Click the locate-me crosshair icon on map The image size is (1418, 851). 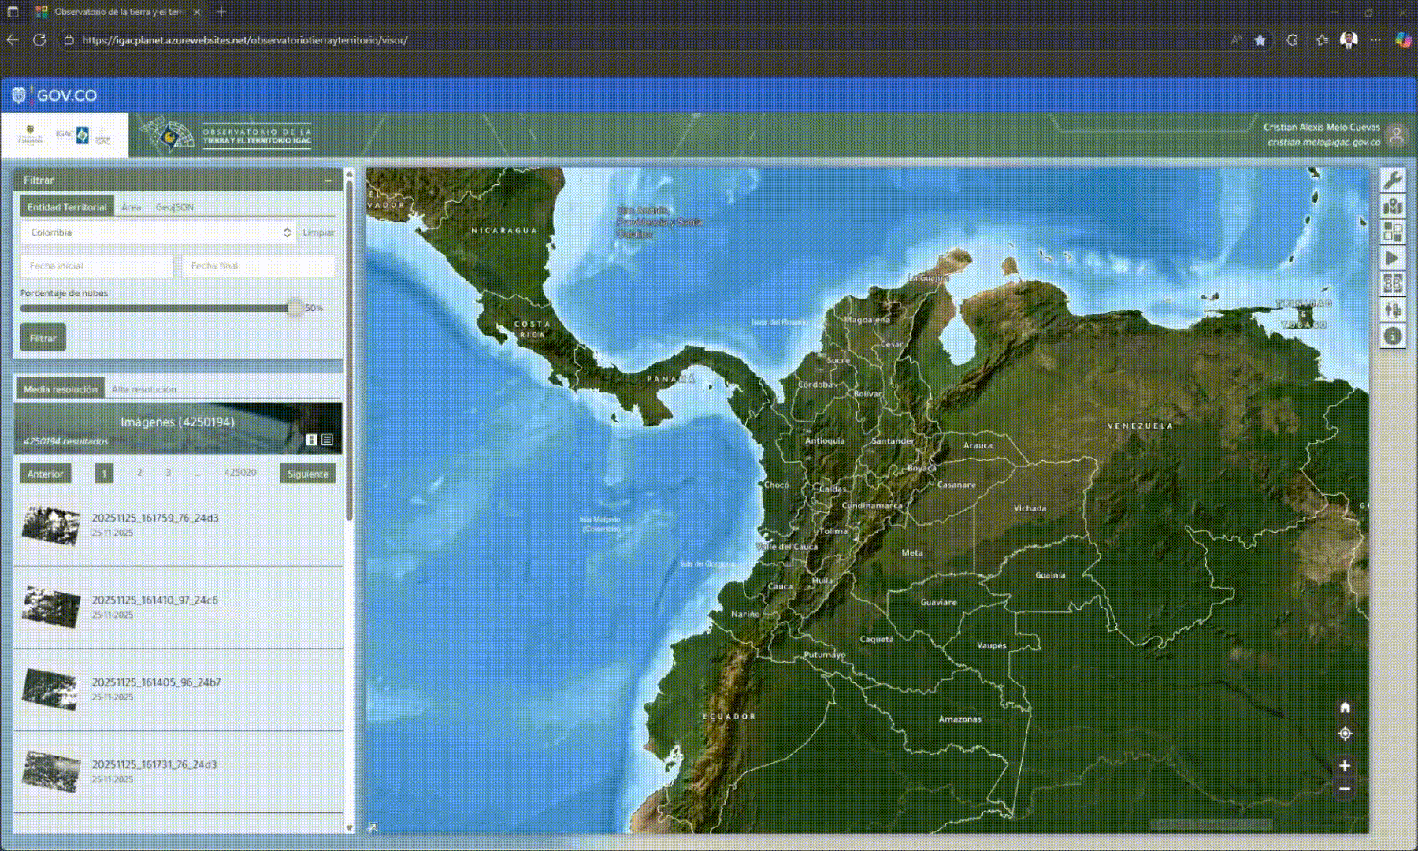click(1345, 734)
